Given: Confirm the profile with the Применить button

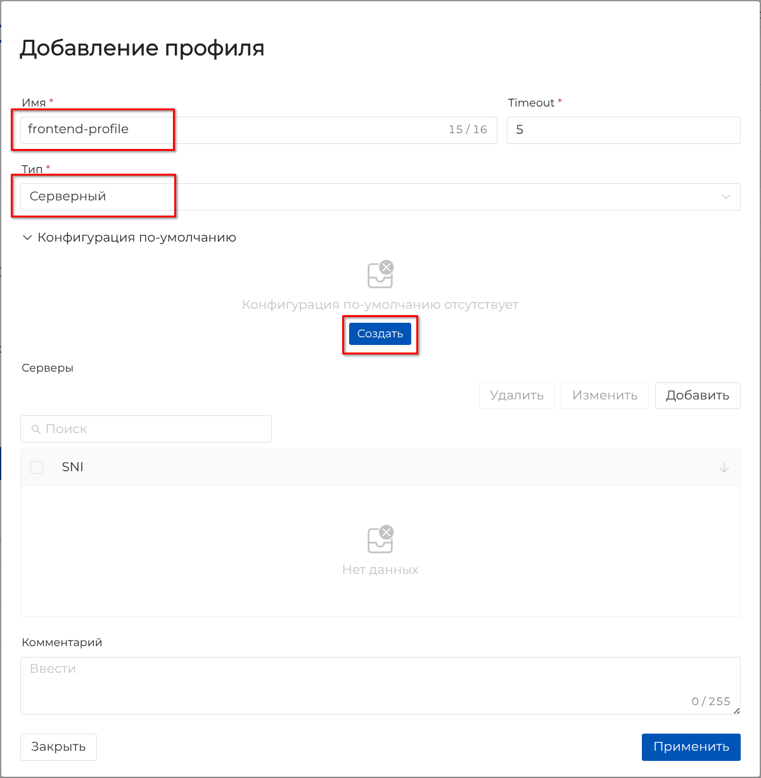Looking at the screenshot, I should pyautogui.click(x=691, y=747).
